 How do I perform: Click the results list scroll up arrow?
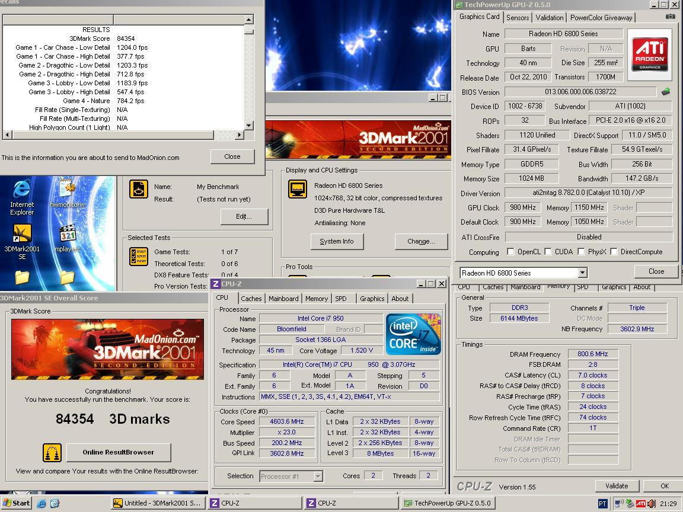click(249, 20)
